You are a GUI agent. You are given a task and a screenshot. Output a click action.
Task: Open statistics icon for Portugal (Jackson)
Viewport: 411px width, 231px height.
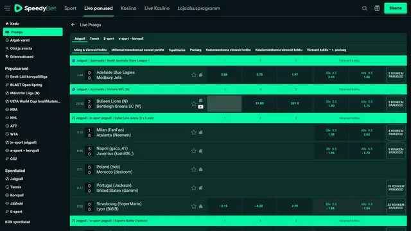(x=201, y=187)
